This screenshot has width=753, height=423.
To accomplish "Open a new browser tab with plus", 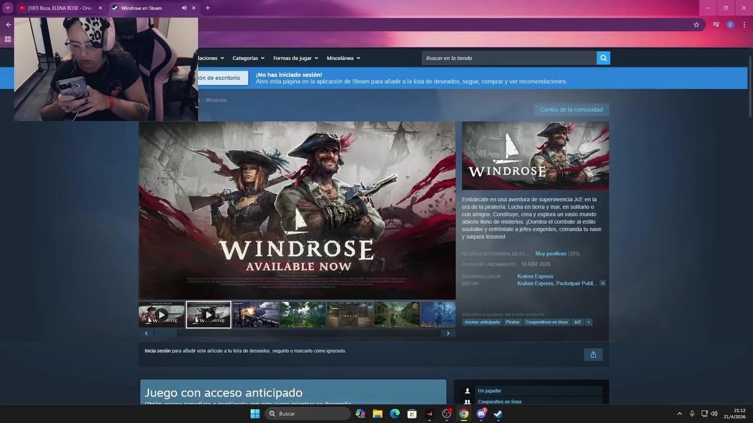I will (208, 8).
